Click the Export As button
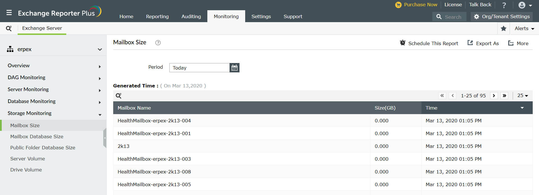The height and width of the screenshot is (195, 539). point(487,43)
